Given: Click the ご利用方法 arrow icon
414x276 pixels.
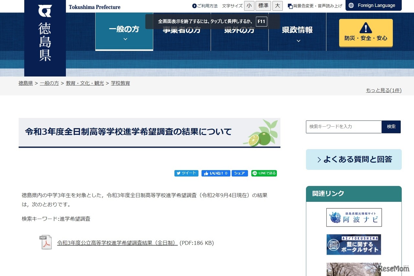Looking at the screenshot, I should click(194, 6).
